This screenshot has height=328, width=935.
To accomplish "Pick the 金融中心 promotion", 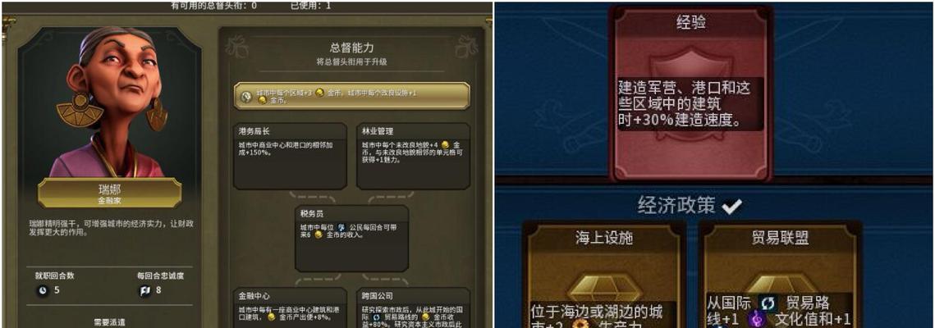I will coord(290,307).
